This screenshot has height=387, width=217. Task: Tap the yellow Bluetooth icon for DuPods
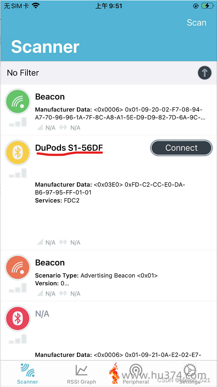18,153
